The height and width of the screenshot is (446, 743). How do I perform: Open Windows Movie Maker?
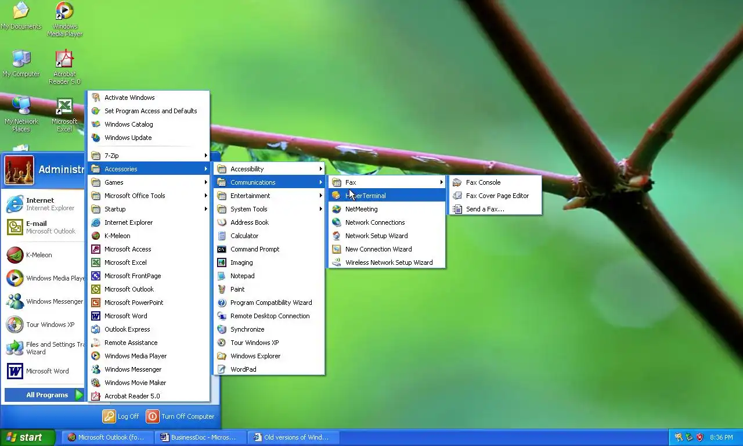(x=149, y=383)
